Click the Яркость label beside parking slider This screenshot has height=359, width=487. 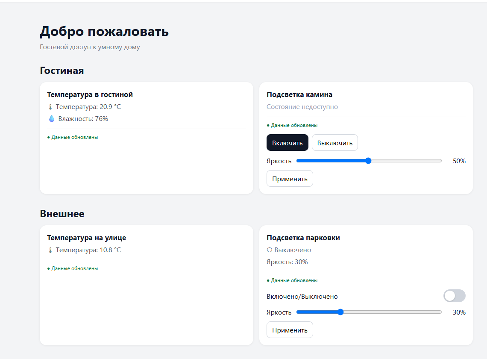[x=279, y=312]
